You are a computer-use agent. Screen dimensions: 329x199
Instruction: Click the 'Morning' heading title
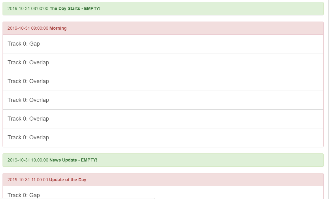(x=58, y=28)
